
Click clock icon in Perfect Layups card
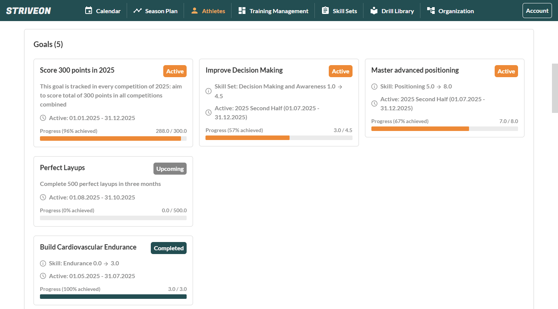pos(43,197)
